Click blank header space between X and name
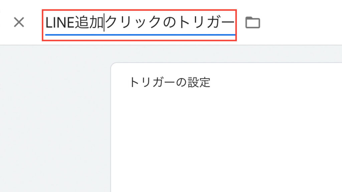The width and height of the screenshot is (342, 192). (x=33, y=22)
